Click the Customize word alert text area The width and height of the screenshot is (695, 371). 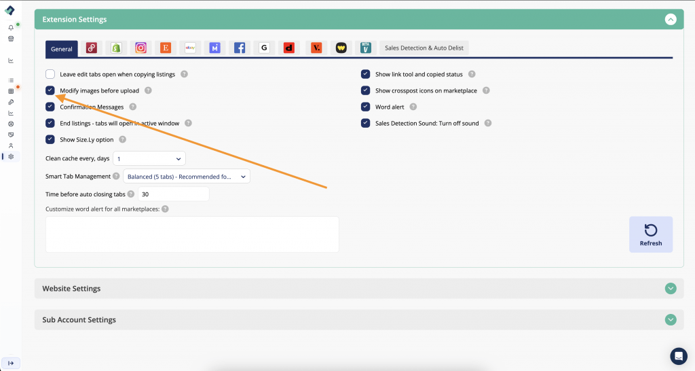point(192,234)
